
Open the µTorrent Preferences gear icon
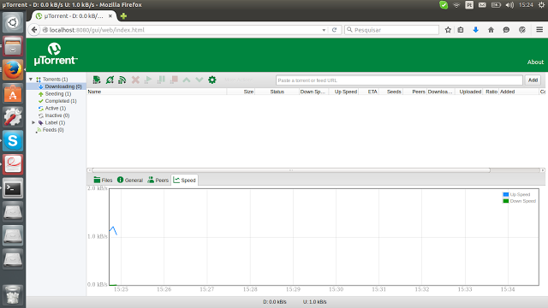(x=212, y=80)
